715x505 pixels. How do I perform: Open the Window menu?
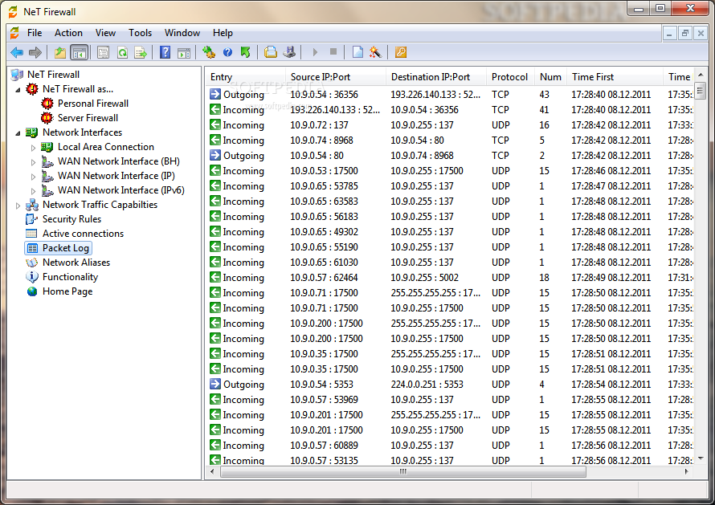[x=182, y=33]
